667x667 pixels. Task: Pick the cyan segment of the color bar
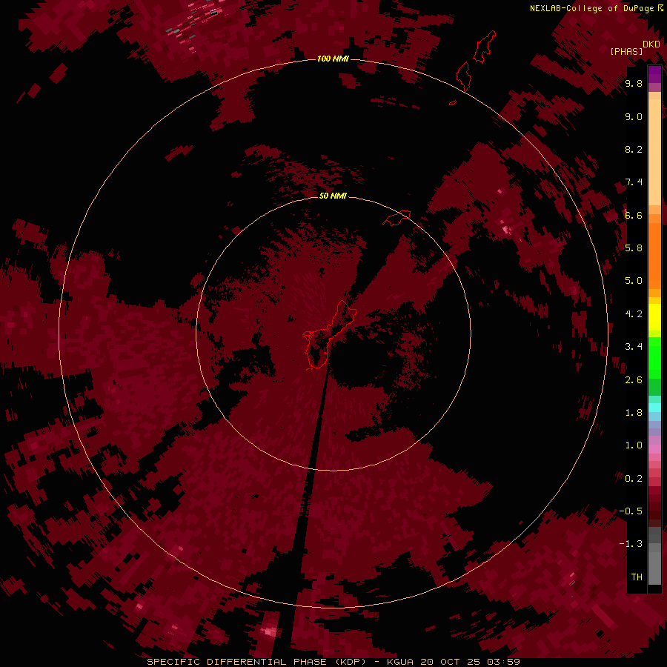654,408
